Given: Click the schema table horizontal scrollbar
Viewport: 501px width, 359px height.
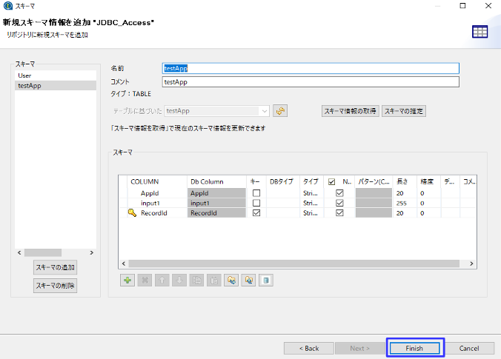Looking at the screenshot, I should coord(294,264).
